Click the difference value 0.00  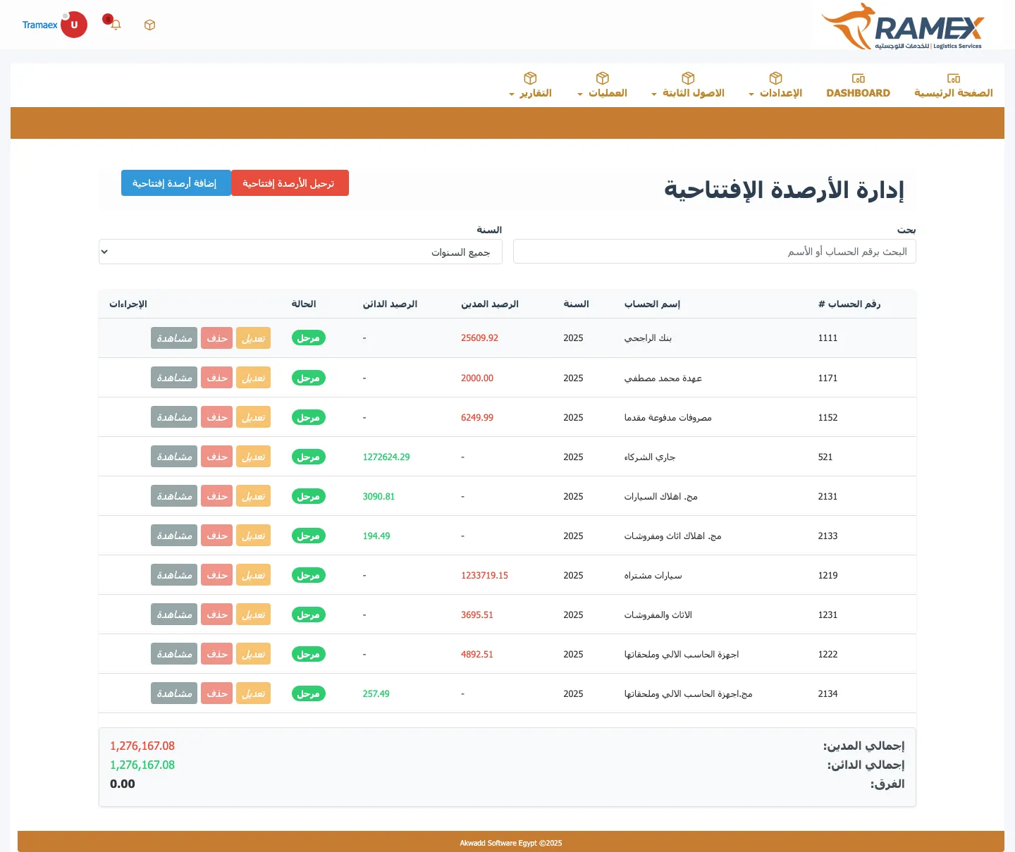point(123,784)
